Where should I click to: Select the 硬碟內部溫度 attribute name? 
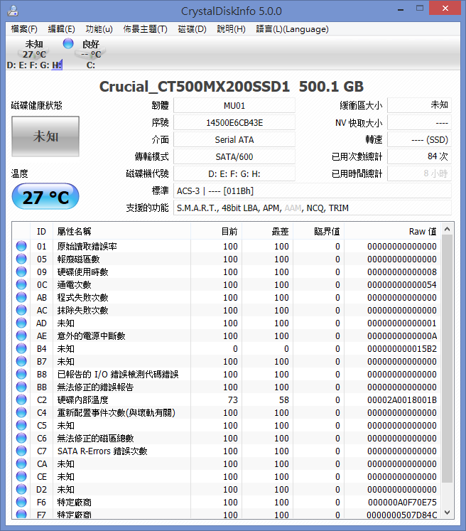point(82,400)
